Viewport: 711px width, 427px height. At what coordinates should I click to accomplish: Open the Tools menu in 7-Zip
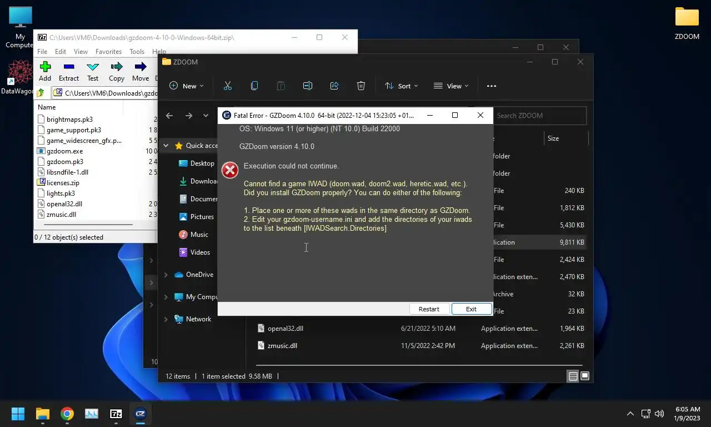click(x=137, y=52)
